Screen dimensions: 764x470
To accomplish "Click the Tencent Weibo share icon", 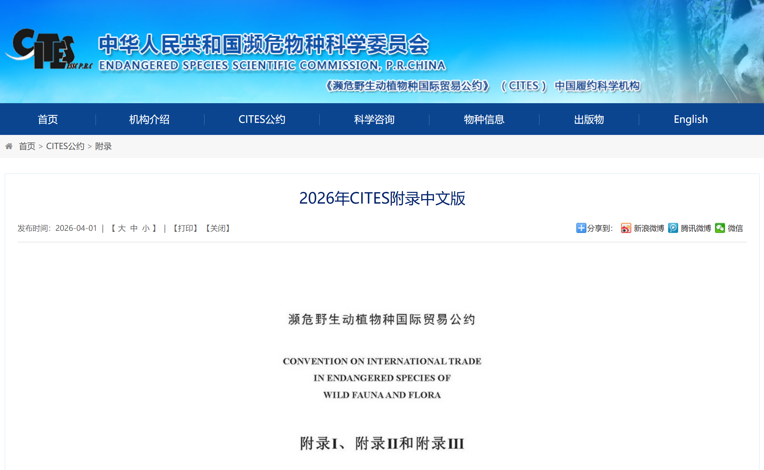I will (673, 228).
